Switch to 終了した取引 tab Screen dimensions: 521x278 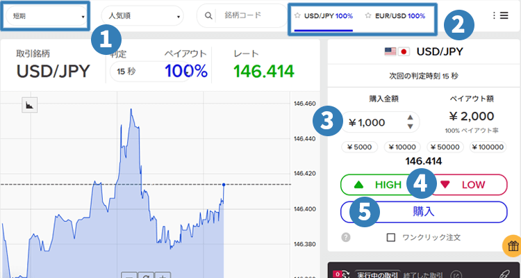[x=422, y=275]
